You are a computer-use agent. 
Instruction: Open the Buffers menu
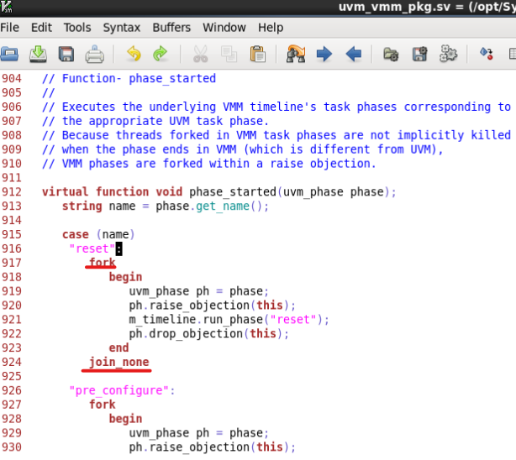point(171,28)
